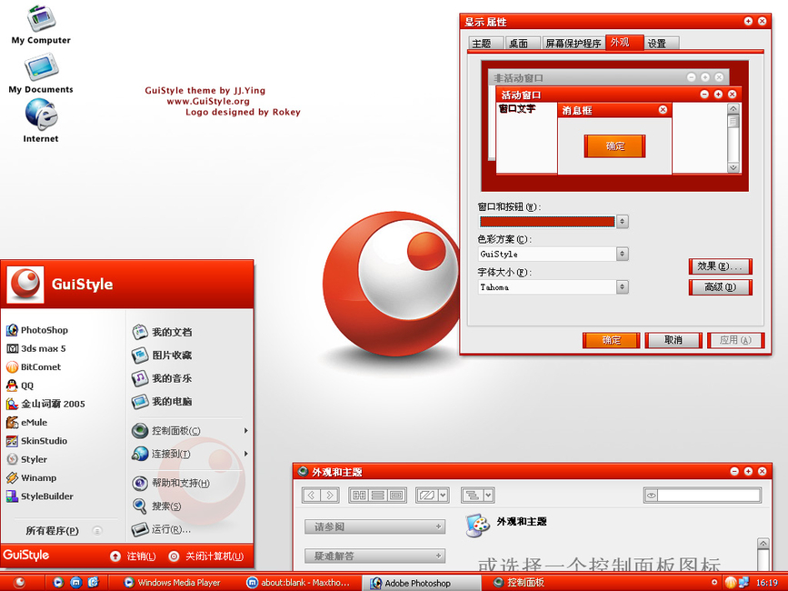Click the GuiStyle start button orb

point(19,582)
